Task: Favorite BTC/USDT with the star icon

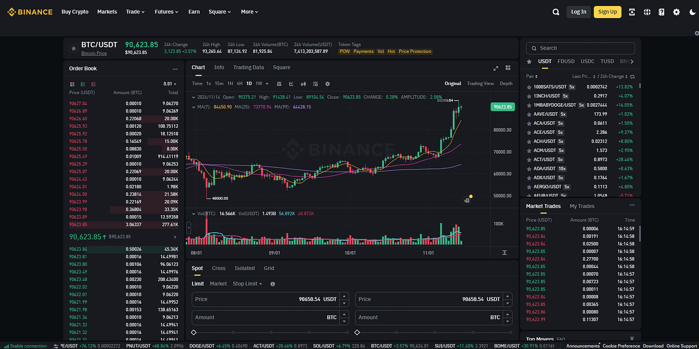Action: tap(73, 48)
